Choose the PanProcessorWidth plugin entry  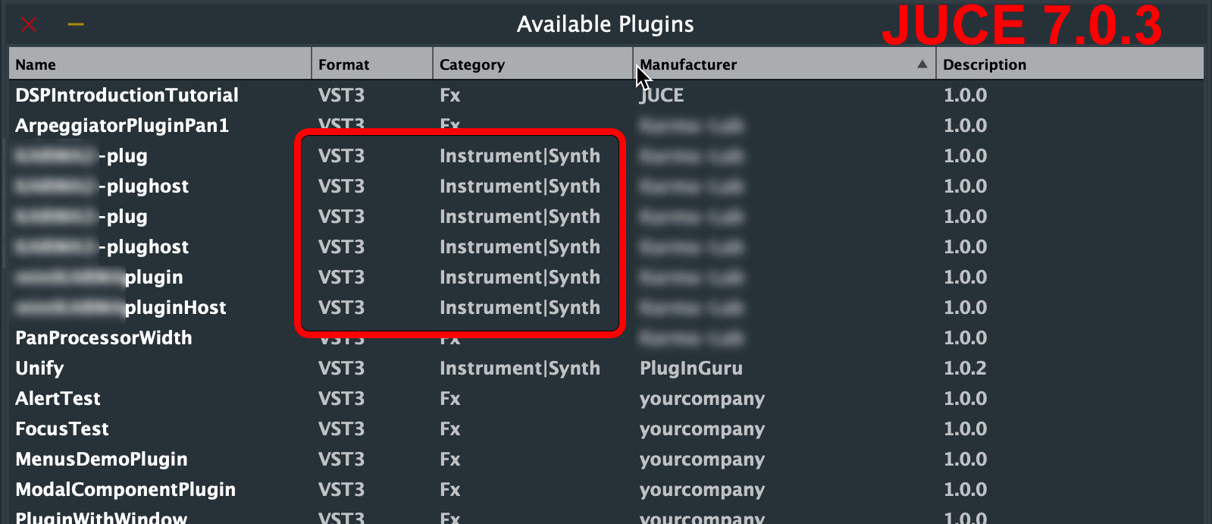(x=104, y=338)
